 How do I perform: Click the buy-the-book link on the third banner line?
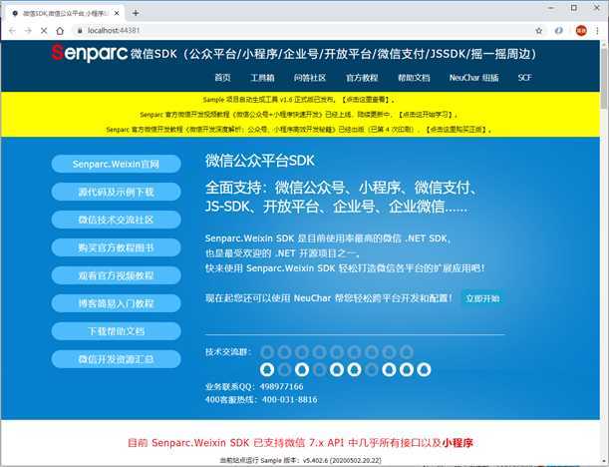[x=456, y=130]
